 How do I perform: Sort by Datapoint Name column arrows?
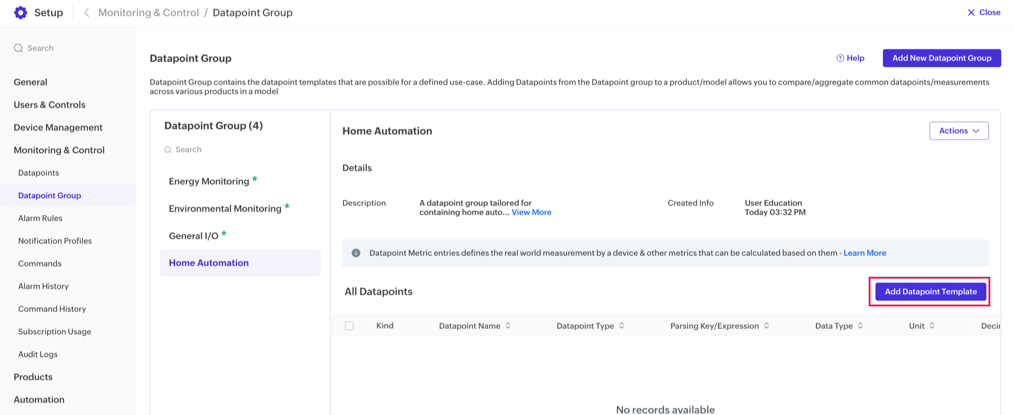click(508, 326)
